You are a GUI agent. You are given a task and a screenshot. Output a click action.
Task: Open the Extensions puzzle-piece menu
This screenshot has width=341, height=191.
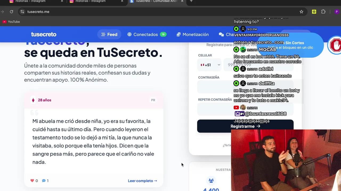(x=323, y=12)
